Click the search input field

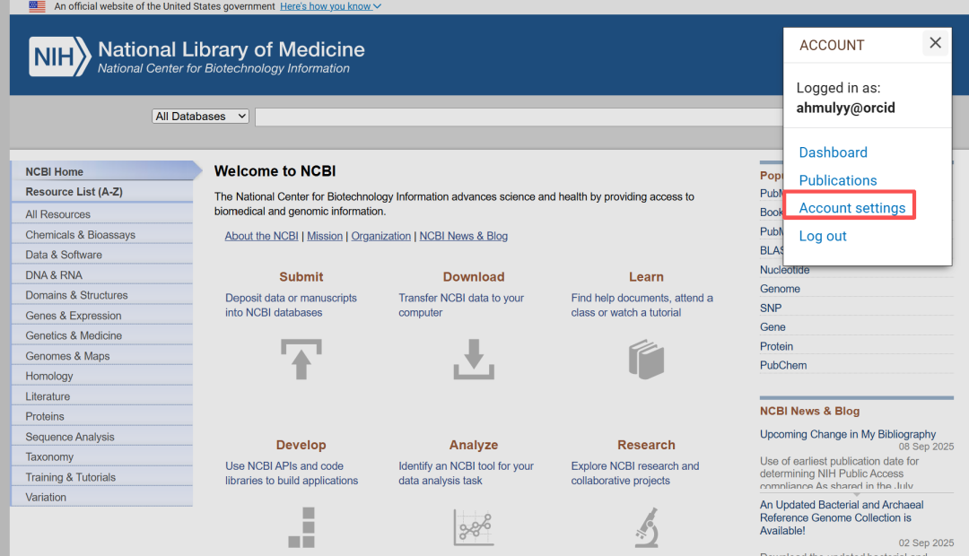pyautogui.click(x=519, y=117)
